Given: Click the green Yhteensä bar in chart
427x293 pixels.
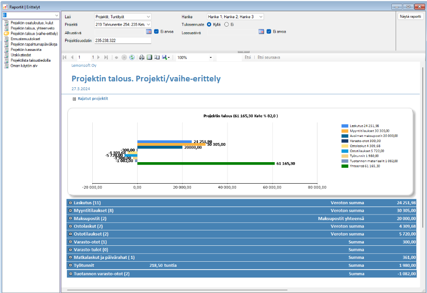Looking at the screenshot, I should [206, 164].
